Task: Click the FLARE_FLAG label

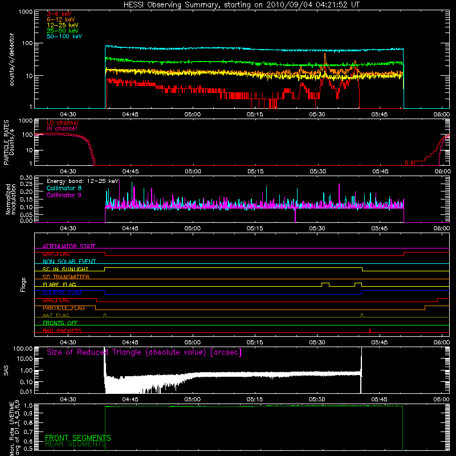Action: point(59,284)
